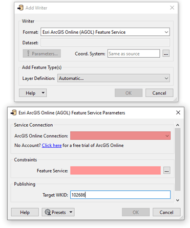Screen dimensions: 190x228
Task: Browse feature services with the ellipsis button
Action: pyautogui.click(x=167, y=170)
